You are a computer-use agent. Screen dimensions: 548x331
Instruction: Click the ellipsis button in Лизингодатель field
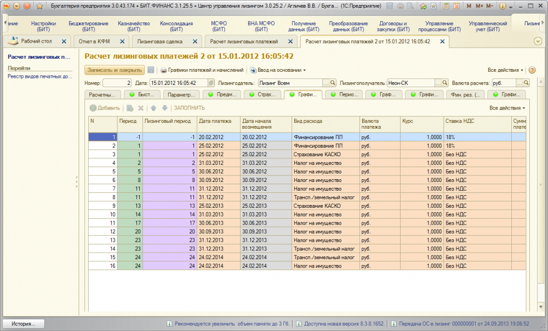tap(326, 83)
